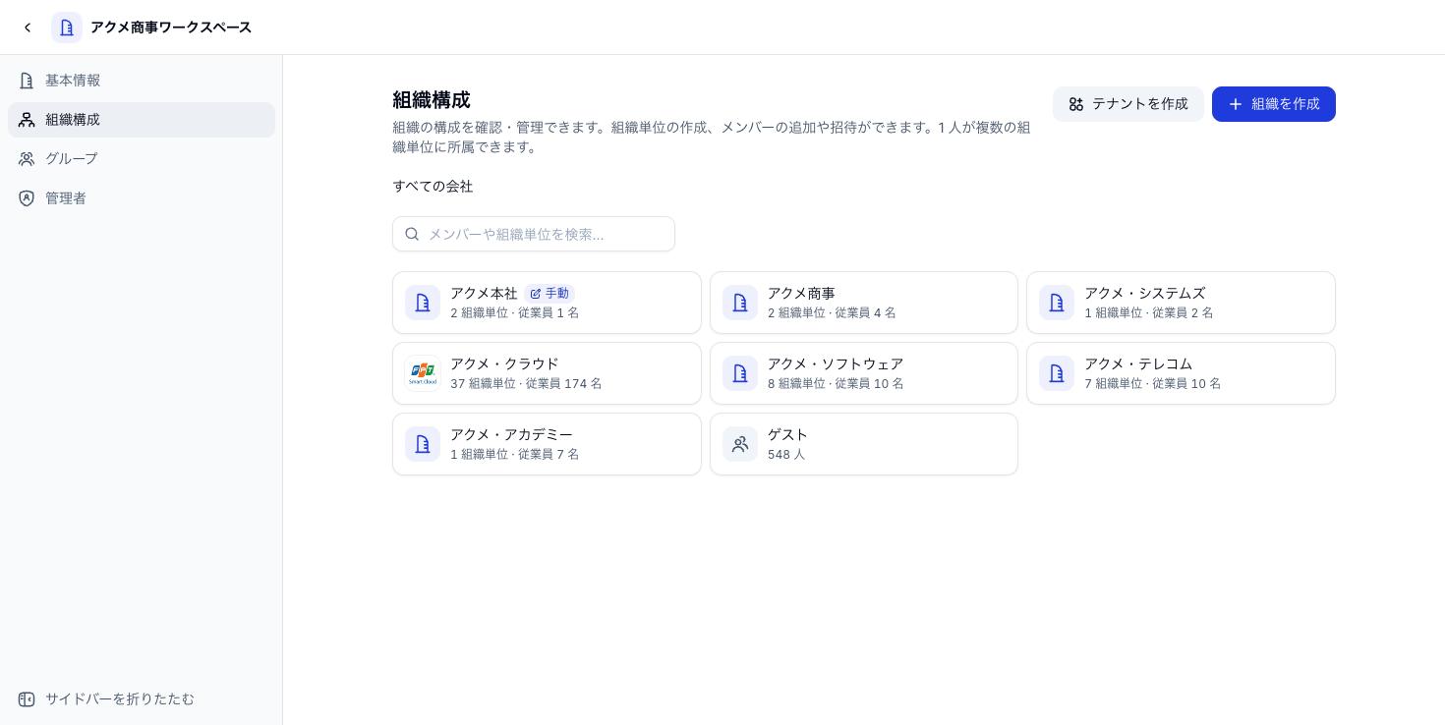Click the アクメ商事ワークスペース title
1445x725 pixels.
point(171,28)
